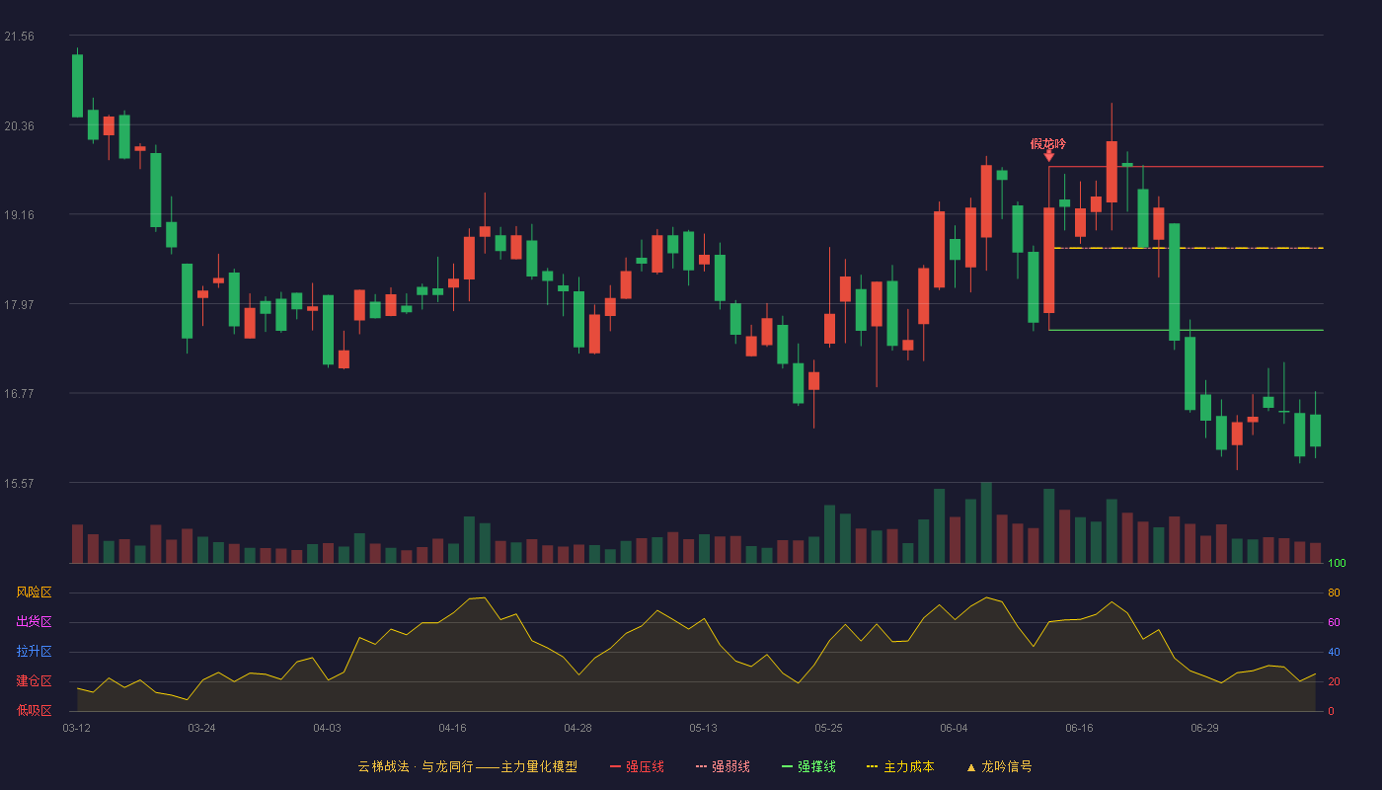Click the 03-24 date label

[201, 728]
